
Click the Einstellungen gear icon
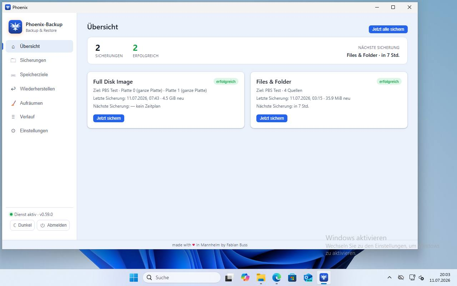pyautogui.click(x=13, y=131)
